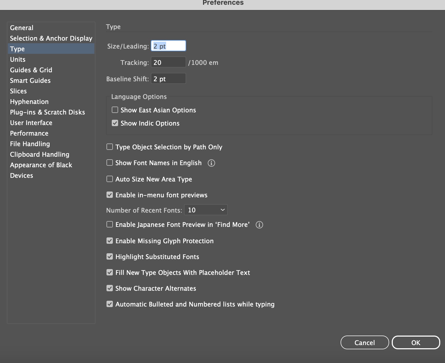This screenshot has width=445, height=363.
Task: Toggle Type Object Selection by Path Only
Action: (110, 147)
